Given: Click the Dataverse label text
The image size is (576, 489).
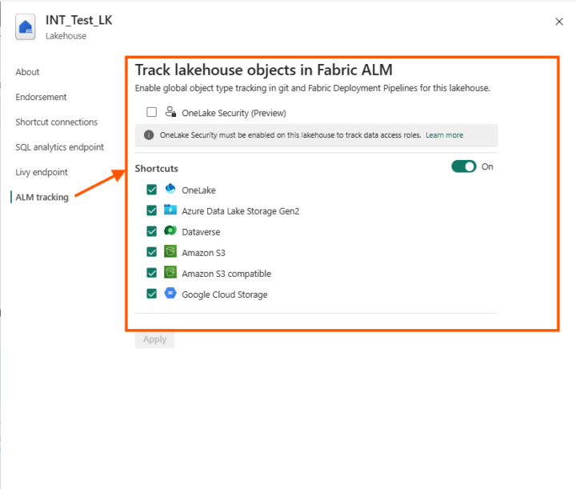Looking at the screenshot, I should click(x=201, y=232).
